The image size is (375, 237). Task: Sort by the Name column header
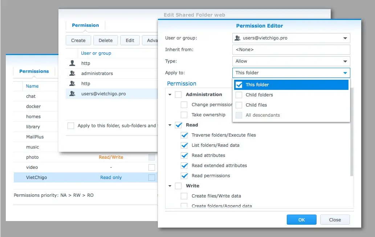(32, 86)
